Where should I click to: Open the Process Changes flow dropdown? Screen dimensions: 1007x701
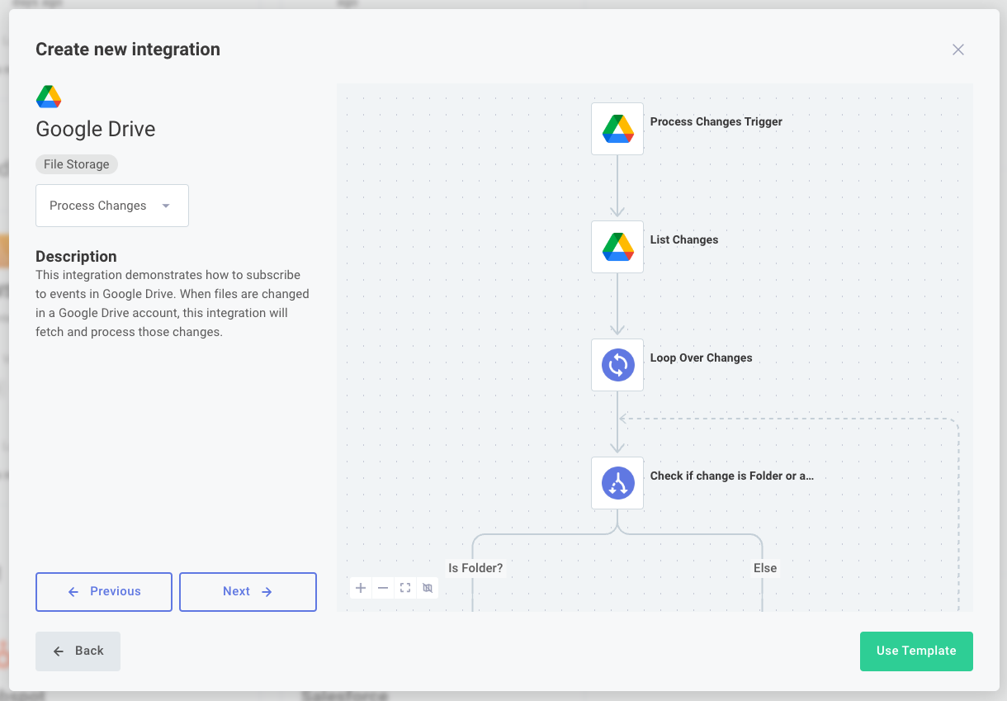[x=111, y=206]
